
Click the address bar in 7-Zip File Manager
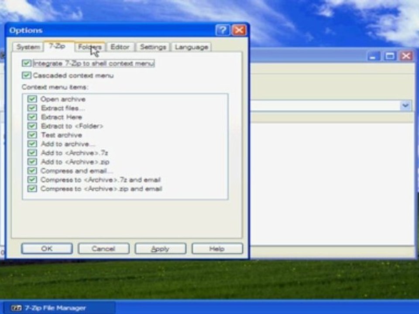click(325, 106)
